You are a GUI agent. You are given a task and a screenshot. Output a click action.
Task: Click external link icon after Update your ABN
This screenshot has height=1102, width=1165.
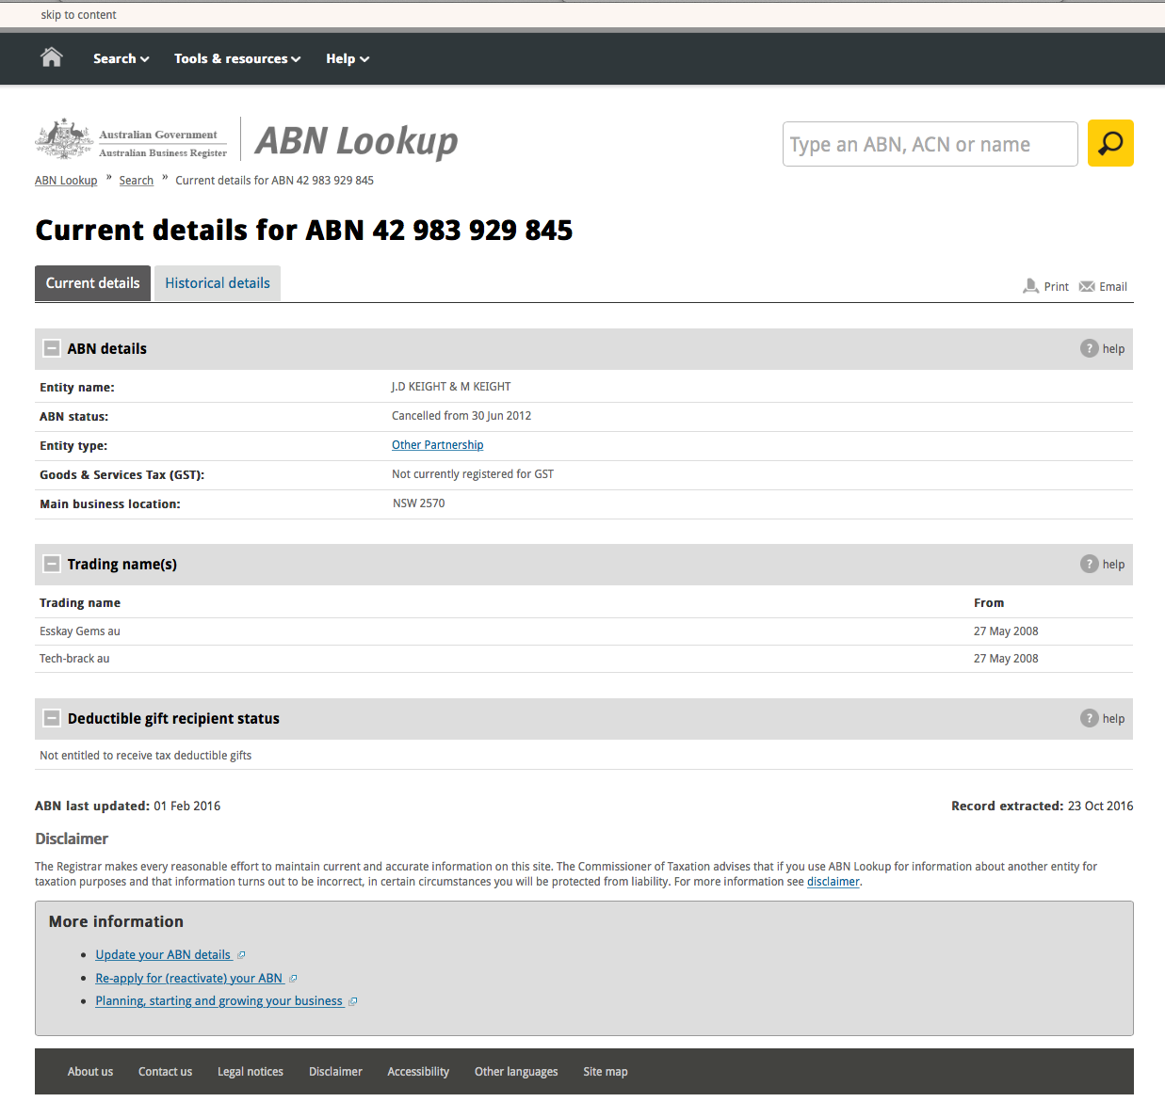(241, 955)
